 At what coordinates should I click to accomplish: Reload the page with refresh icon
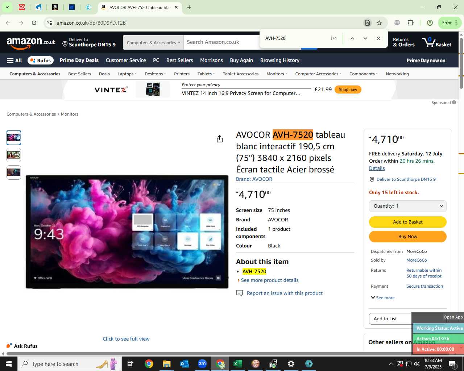pyautogui.click(x=34, y=23)
